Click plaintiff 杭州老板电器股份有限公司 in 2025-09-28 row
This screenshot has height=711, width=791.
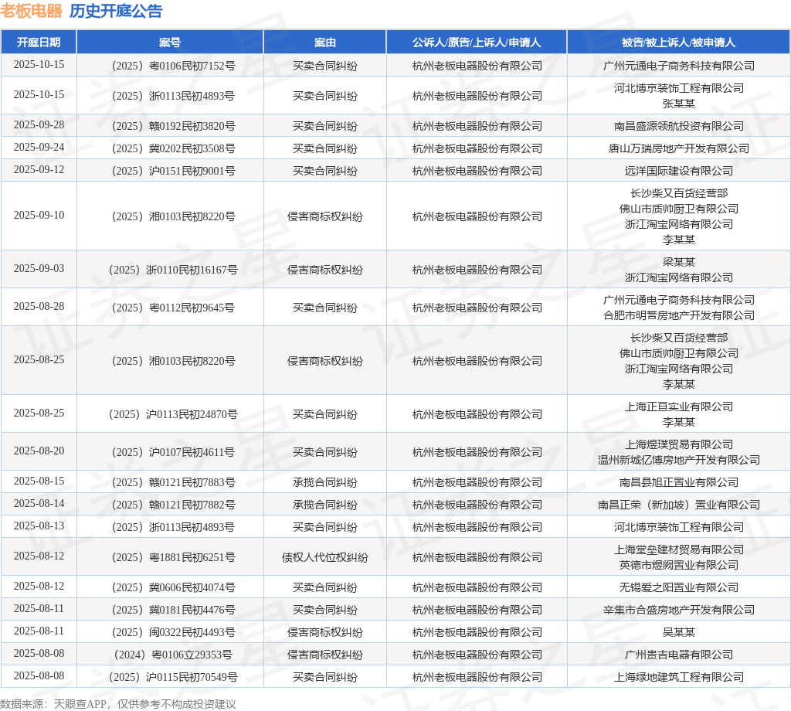[x=477, y=126]
